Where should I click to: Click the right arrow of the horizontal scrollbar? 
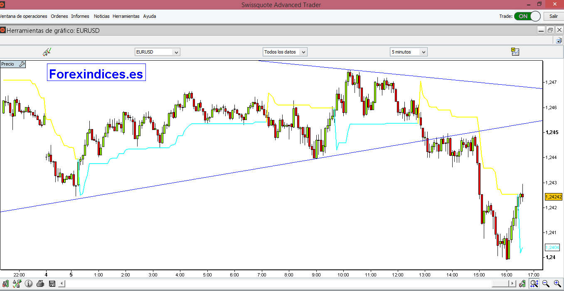coord(512,284)
